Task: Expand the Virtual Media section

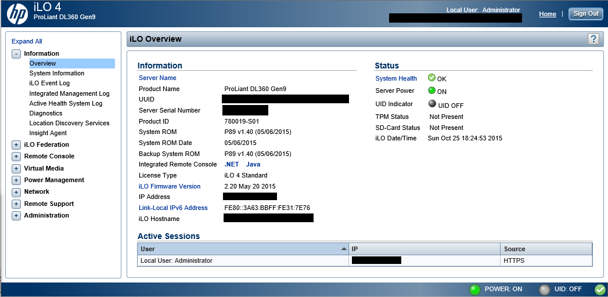Action: coord(16,169)
